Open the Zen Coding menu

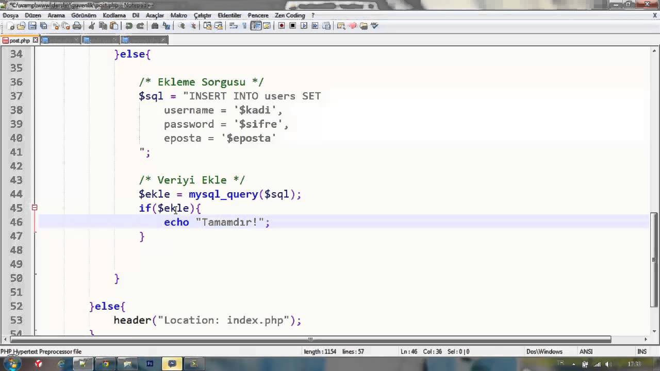point(290,15)
